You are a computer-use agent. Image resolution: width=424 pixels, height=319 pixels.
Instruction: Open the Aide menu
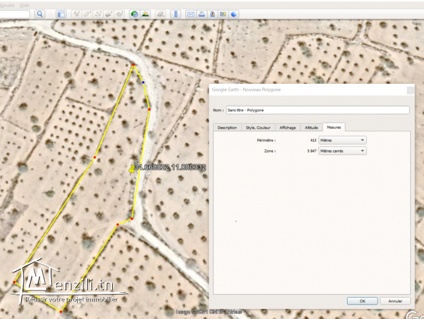point(24,3)
